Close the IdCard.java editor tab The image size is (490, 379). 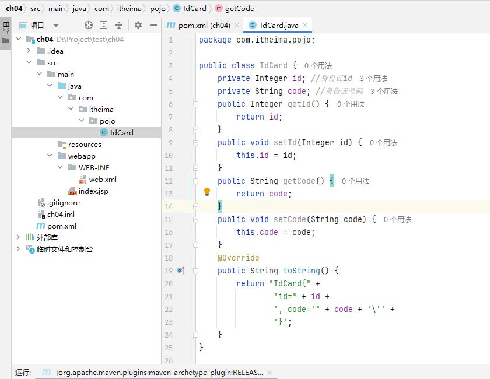(x=306, y=26)
